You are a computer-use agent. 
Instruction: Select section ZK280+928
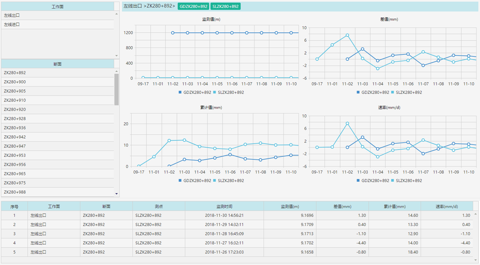57,119
